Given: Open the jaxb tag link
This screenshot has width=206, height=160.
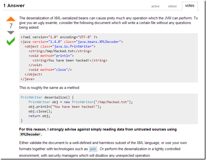Looking at the screenshot, I should pyautogui.click(x=93, y=149).
